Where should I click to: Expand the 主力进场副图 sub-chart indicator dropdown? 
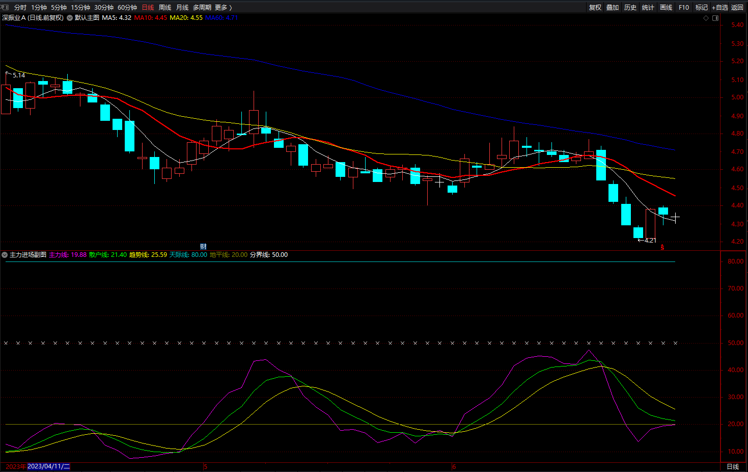point(5,255)
